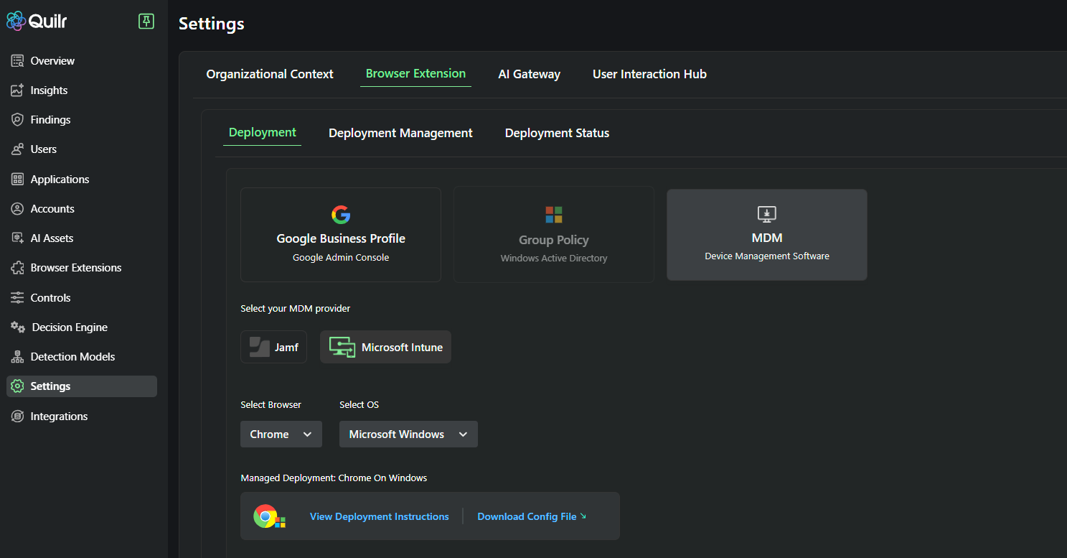Pick Jamf as MDM provider
Screen dimensions: 1067x558
point(273,347)
